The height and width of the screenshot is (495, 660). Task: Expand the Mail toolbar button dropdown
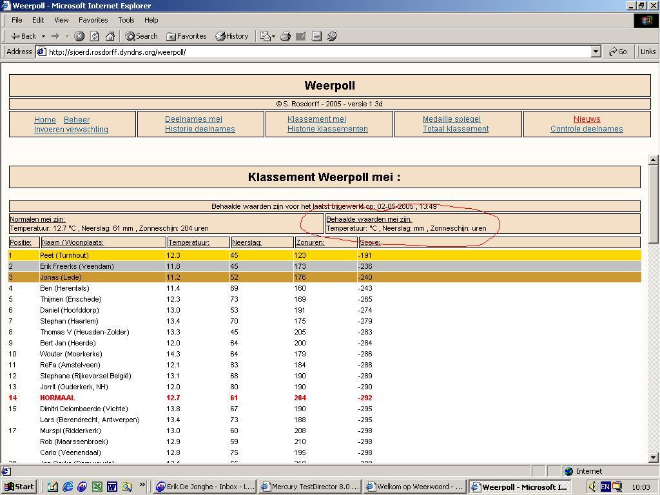[274, 36]
